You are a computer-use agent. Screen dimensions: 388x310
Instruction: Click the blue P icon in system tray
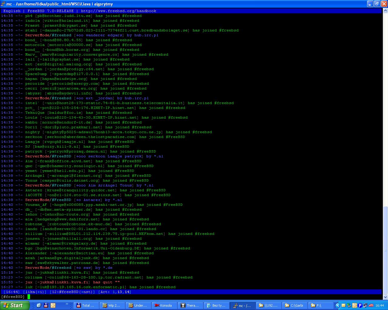tap(360, 305)
